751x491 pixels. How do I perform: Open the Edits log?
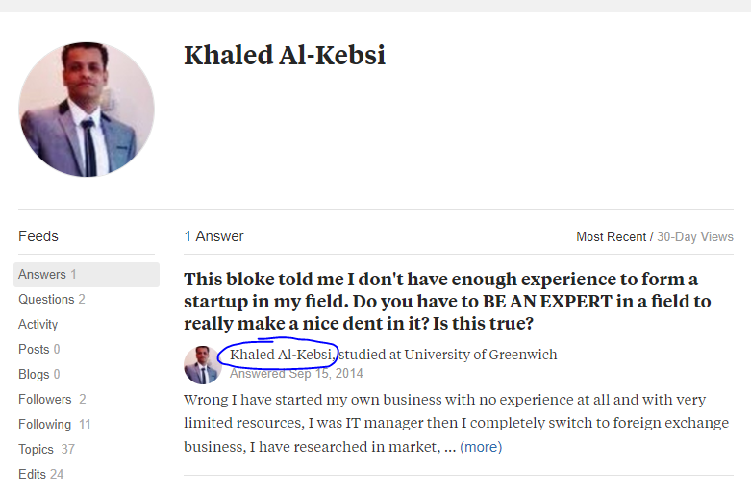[x=40, y=474]
